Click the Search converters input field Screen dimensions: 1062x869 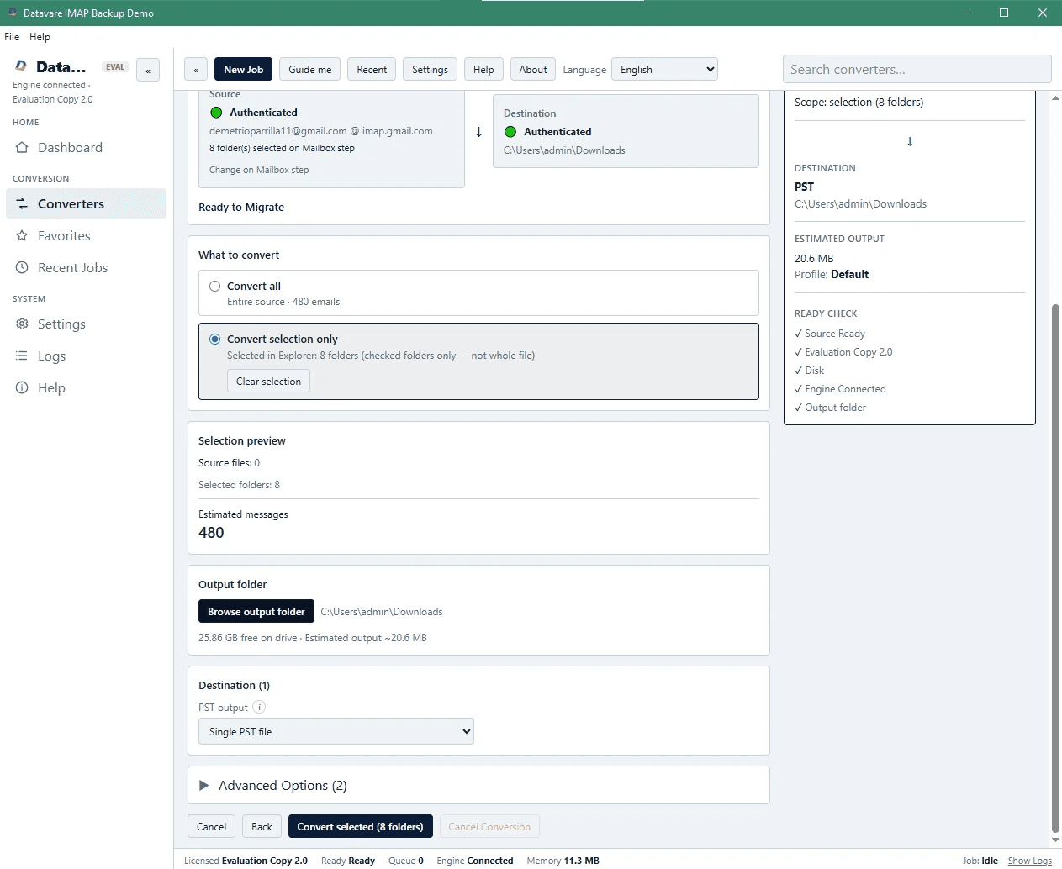917,69
